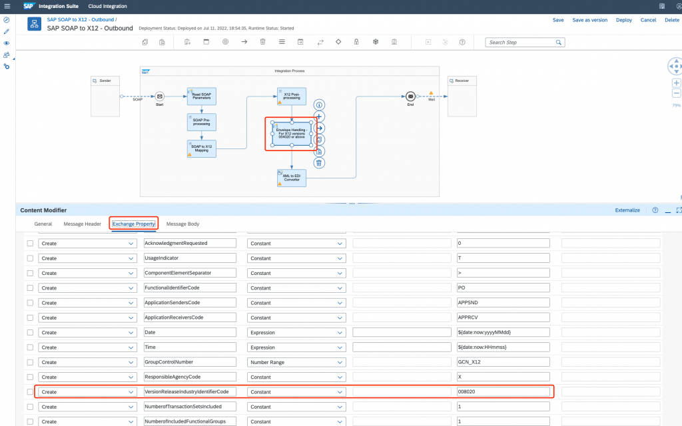This screenshot has height=426, width=682.
Task: Open the Discover compass icon in sidebar
Action: coord(7,20)
